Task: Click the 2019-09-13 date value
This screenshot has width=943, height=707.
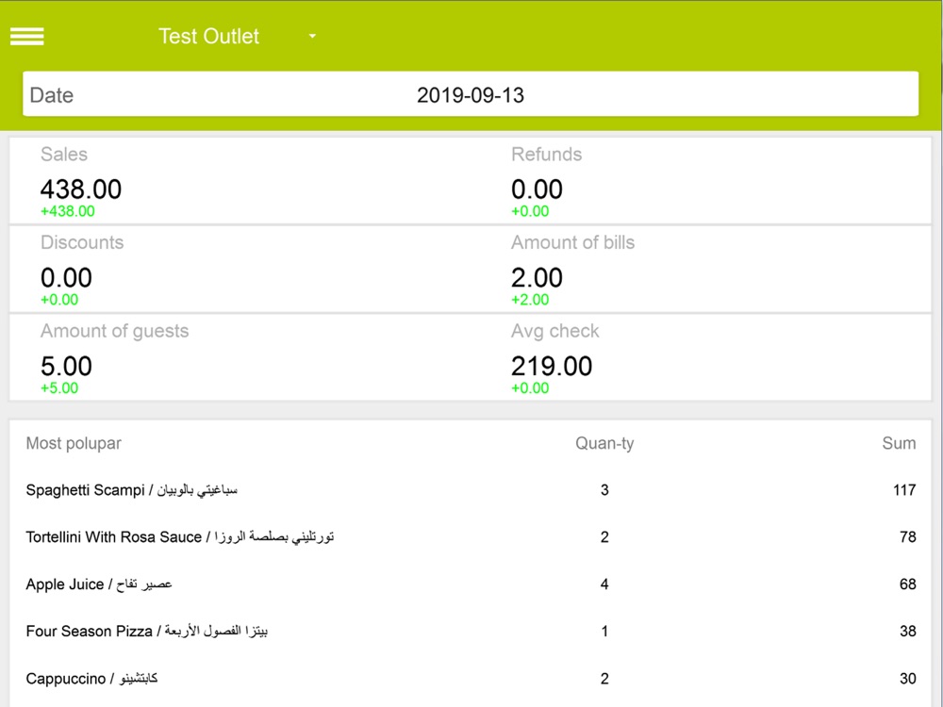Action: (471, 95)
